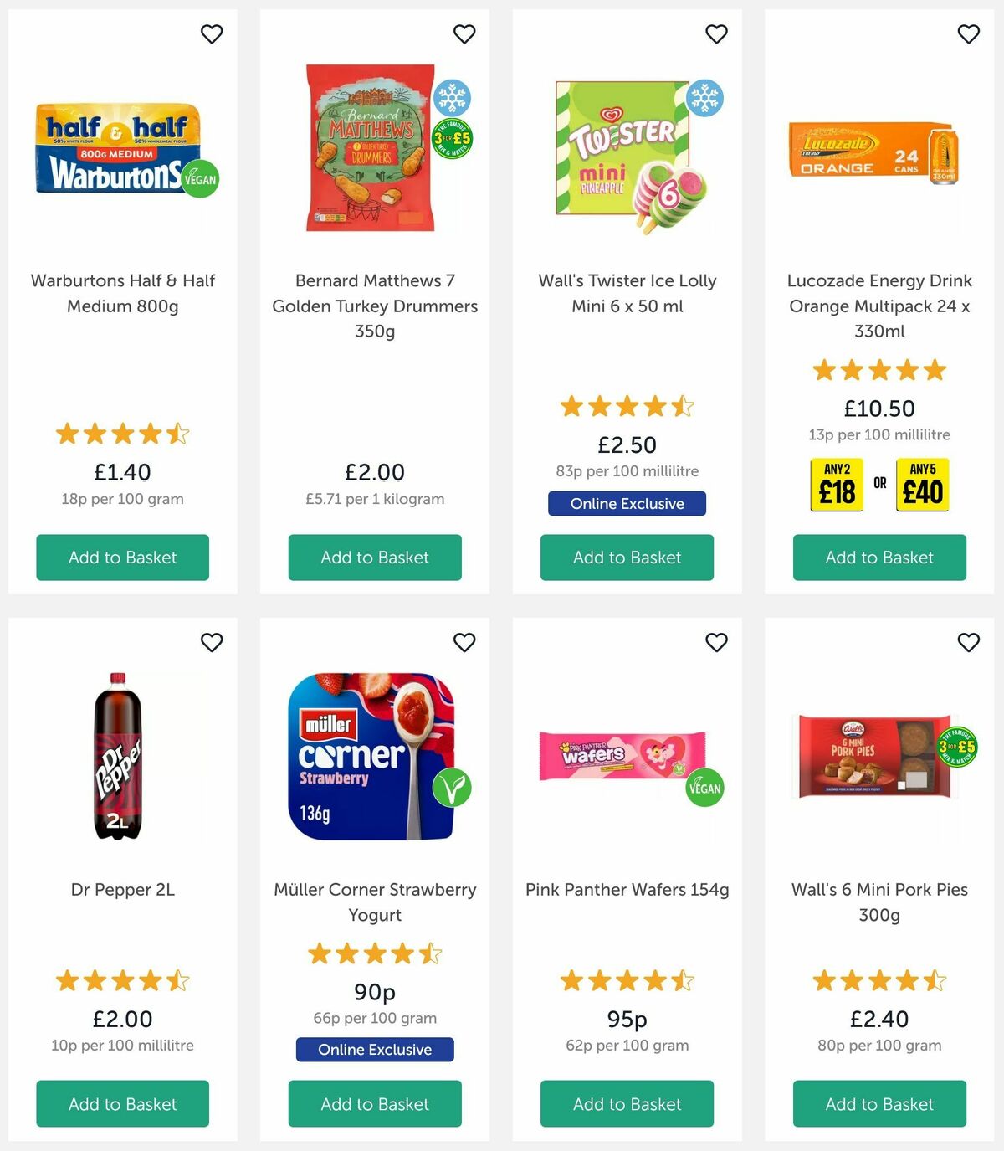Image resolution: width=1004 pixels, height=1151 pixels.
Task: Click the heart icon on Müller Corner yogurt
Action: tap(464, 642)
